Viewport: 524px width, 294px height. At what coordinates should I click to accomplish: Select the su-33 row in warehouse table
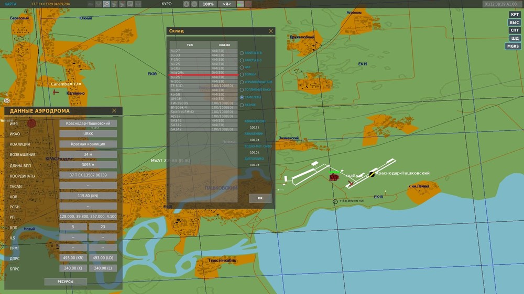point(203,55)
